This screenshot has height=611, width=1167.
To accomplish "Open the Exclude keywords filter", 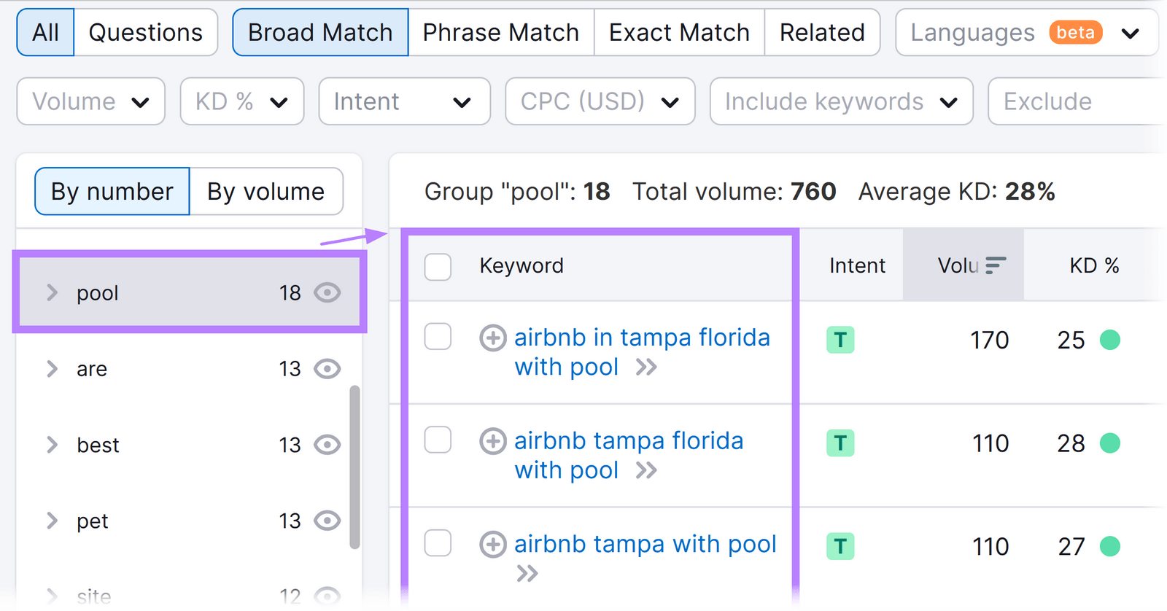I will [1077, 101].
